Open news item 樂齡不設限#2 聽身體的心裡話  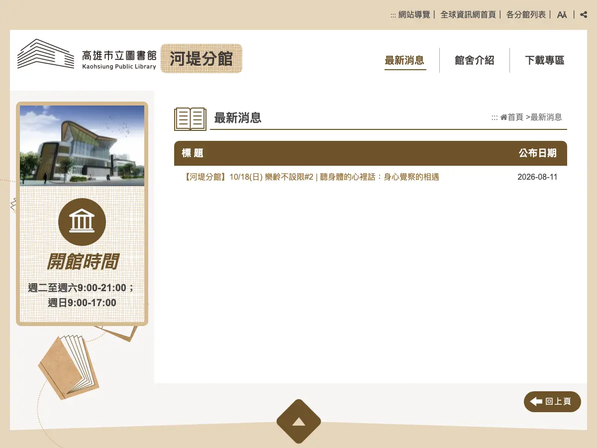pyautogui.click(x=311, y=177)
